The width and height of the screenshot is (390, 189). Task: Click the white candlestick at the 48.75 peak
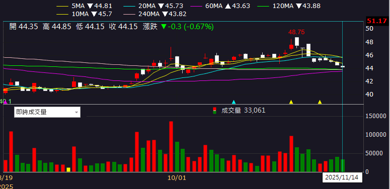point(297,42)
